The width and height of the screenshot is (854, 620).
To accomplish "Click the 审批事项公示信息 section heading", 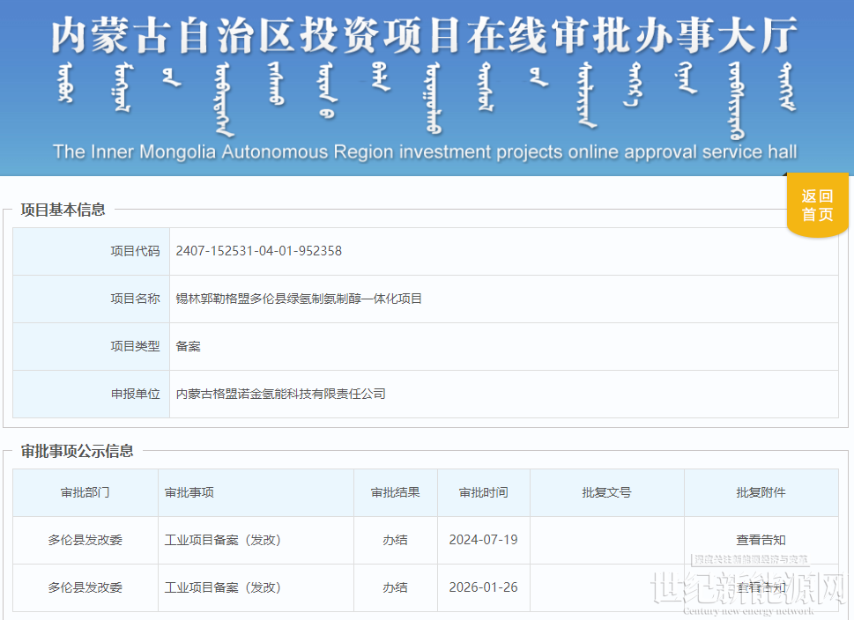I will [77, 451].
